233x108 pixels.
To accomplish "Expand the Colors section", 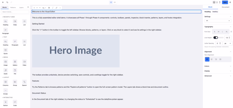I will 218,66.
